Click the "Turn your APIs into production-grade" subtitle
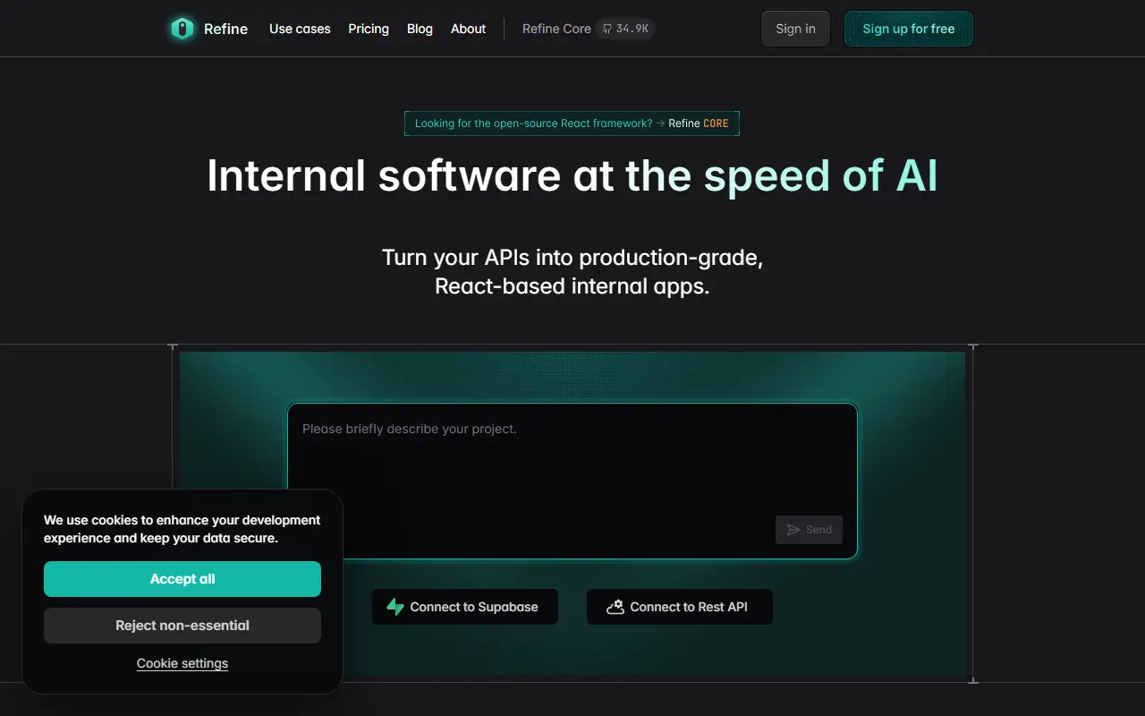1145x716 pixels. click(572, 272)
